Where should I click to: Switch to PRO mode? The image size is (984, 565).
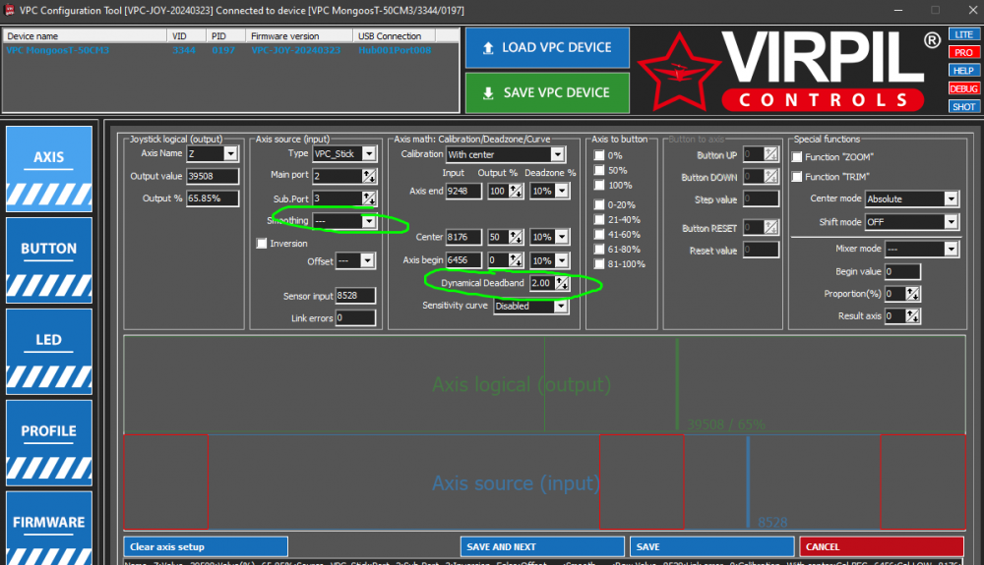[x=963, y=53]
